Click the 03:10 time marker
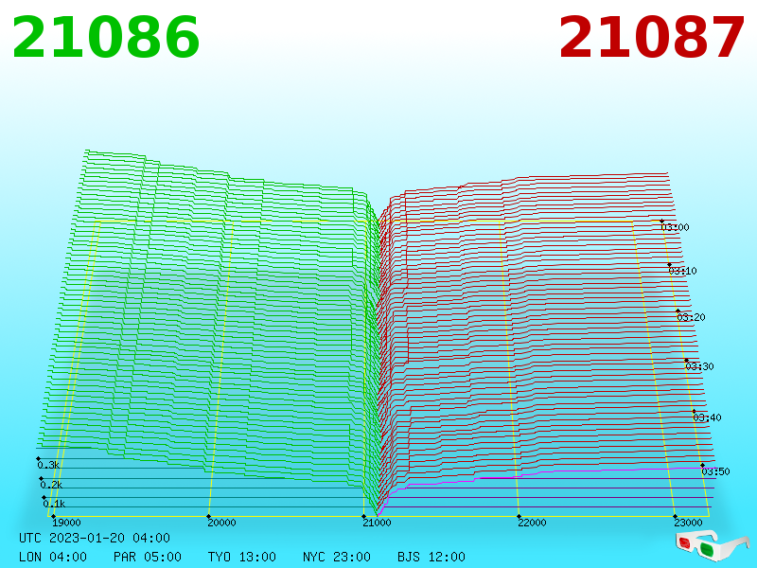 (x=682, y=271)
